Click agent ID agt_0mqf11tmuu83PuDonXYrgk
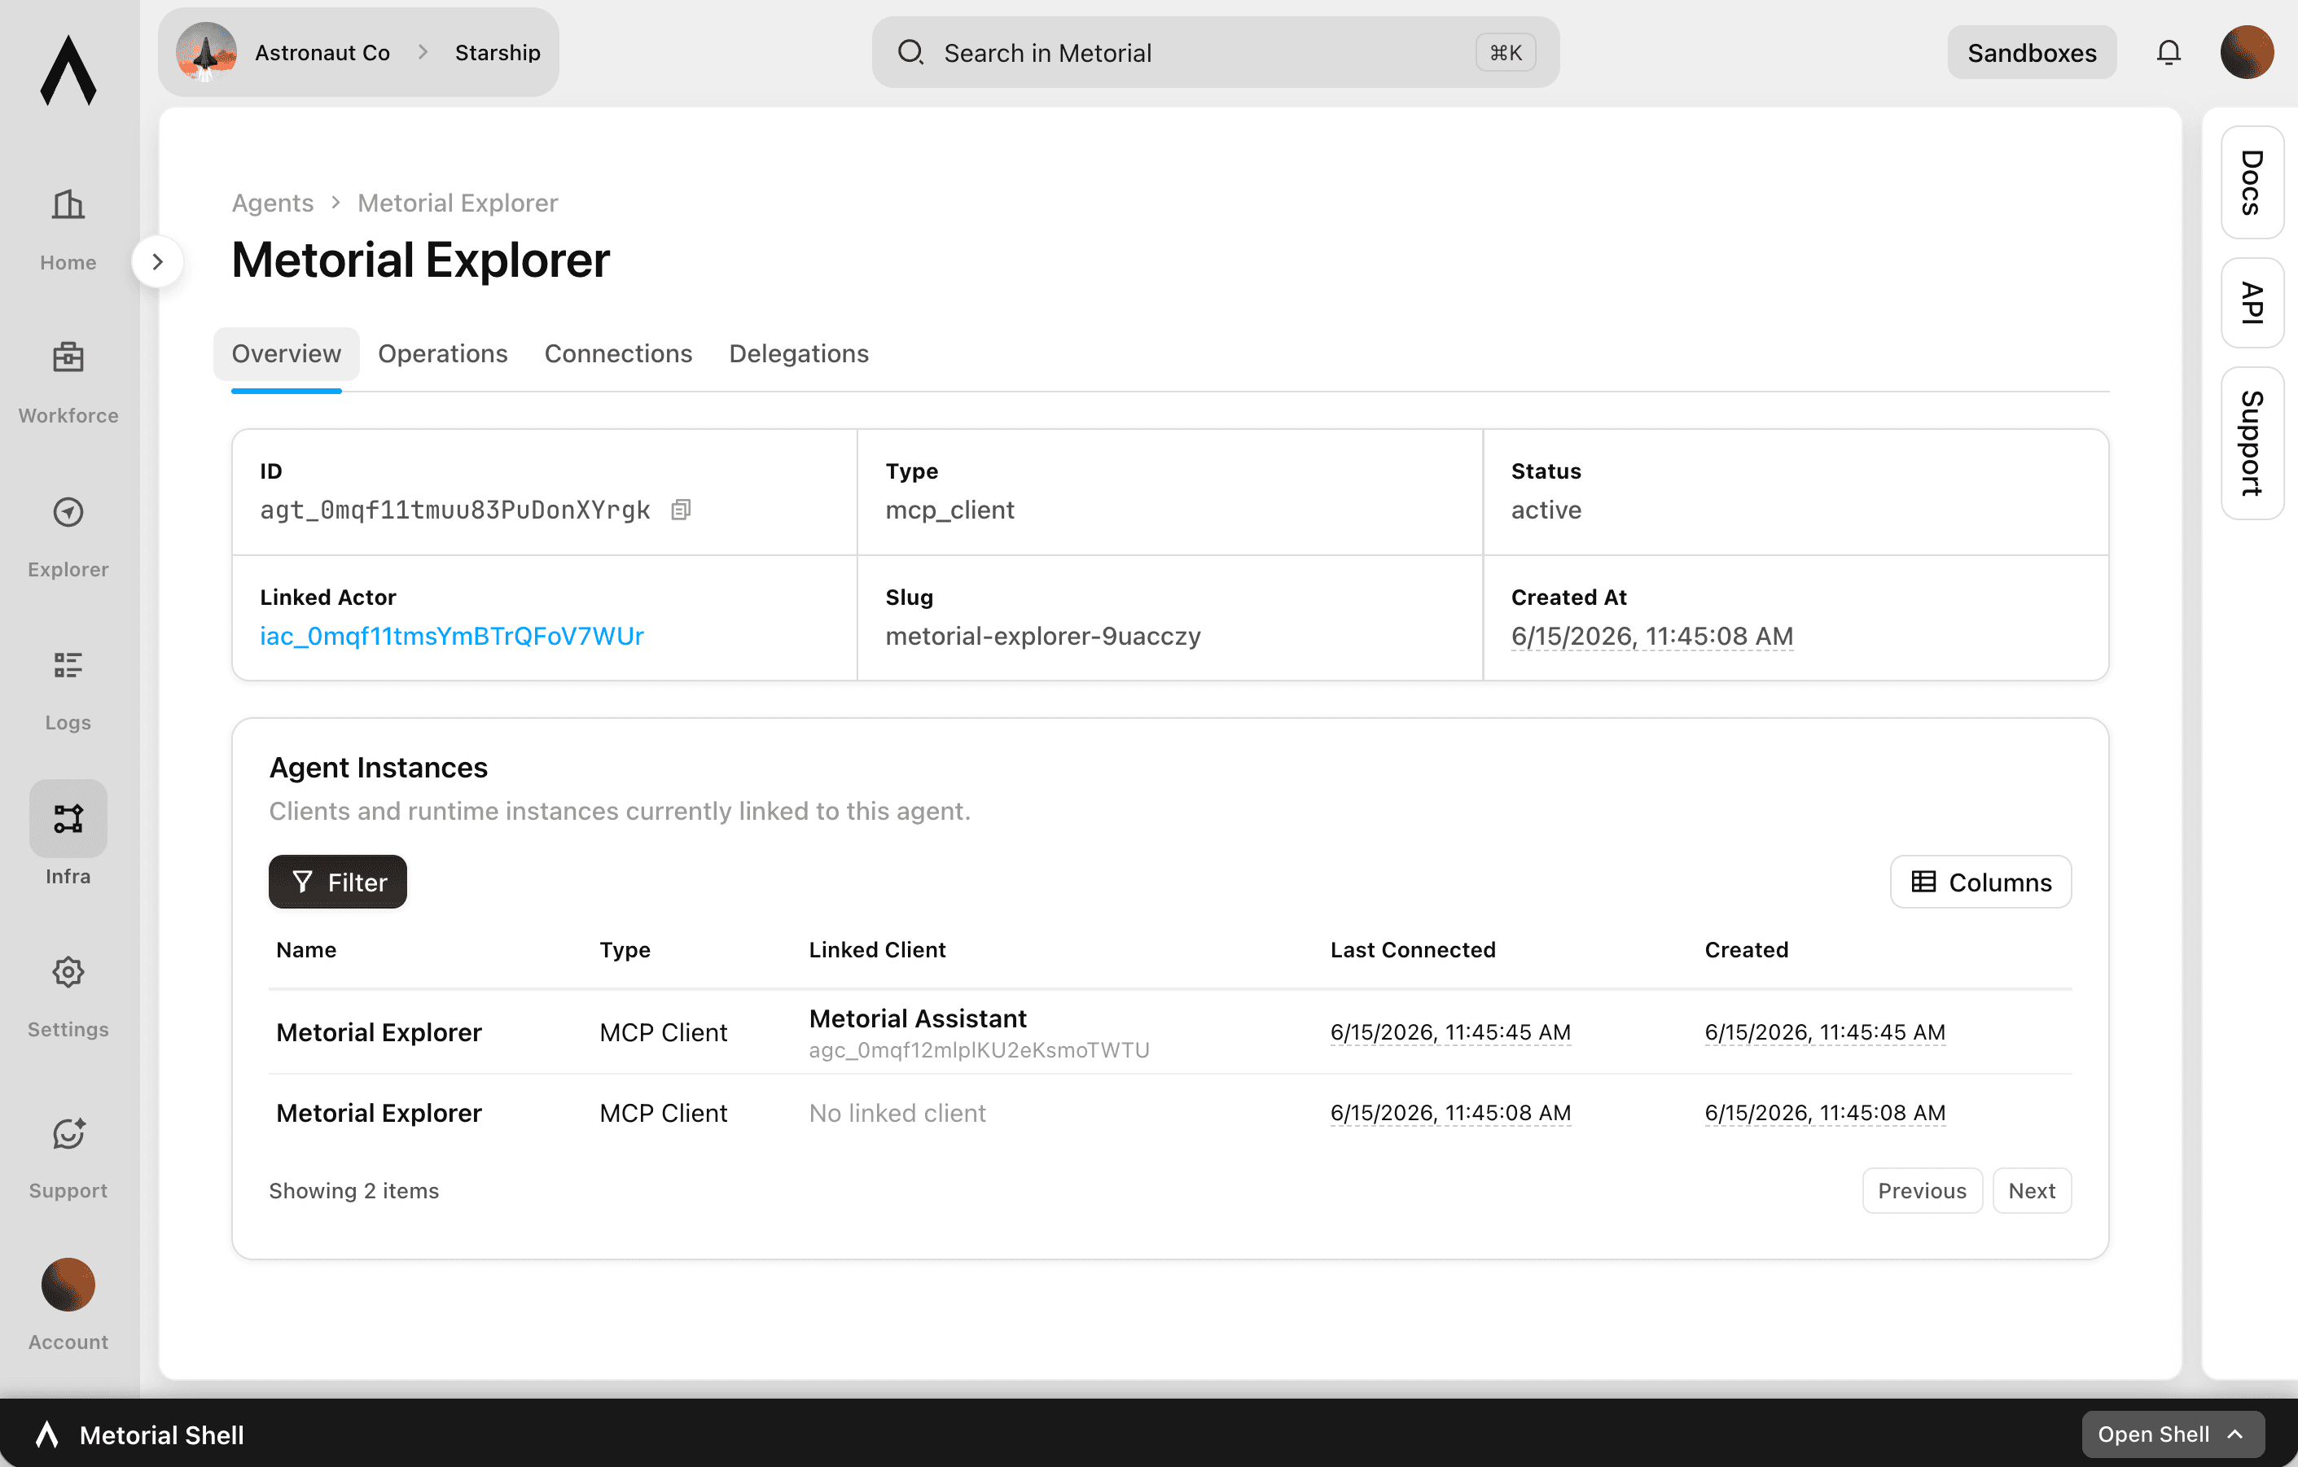This screenshot has height=1467, width=2298. point(455,510)
